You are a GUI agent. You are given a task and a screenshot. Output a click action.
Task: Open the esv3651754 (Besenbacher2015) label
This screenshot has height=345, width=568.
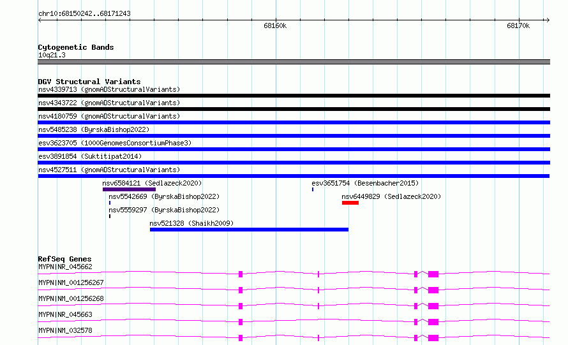coord(365,183)
